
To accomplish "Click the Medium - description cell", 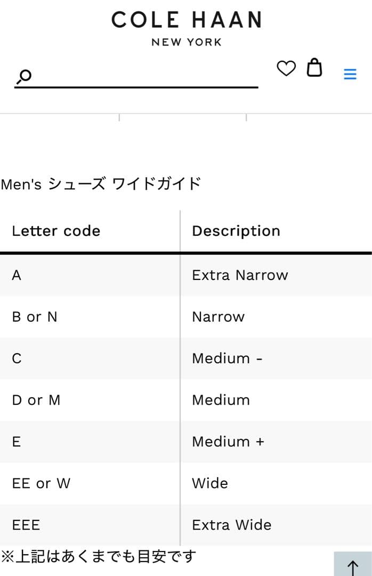I will click(x=227, y=358).
